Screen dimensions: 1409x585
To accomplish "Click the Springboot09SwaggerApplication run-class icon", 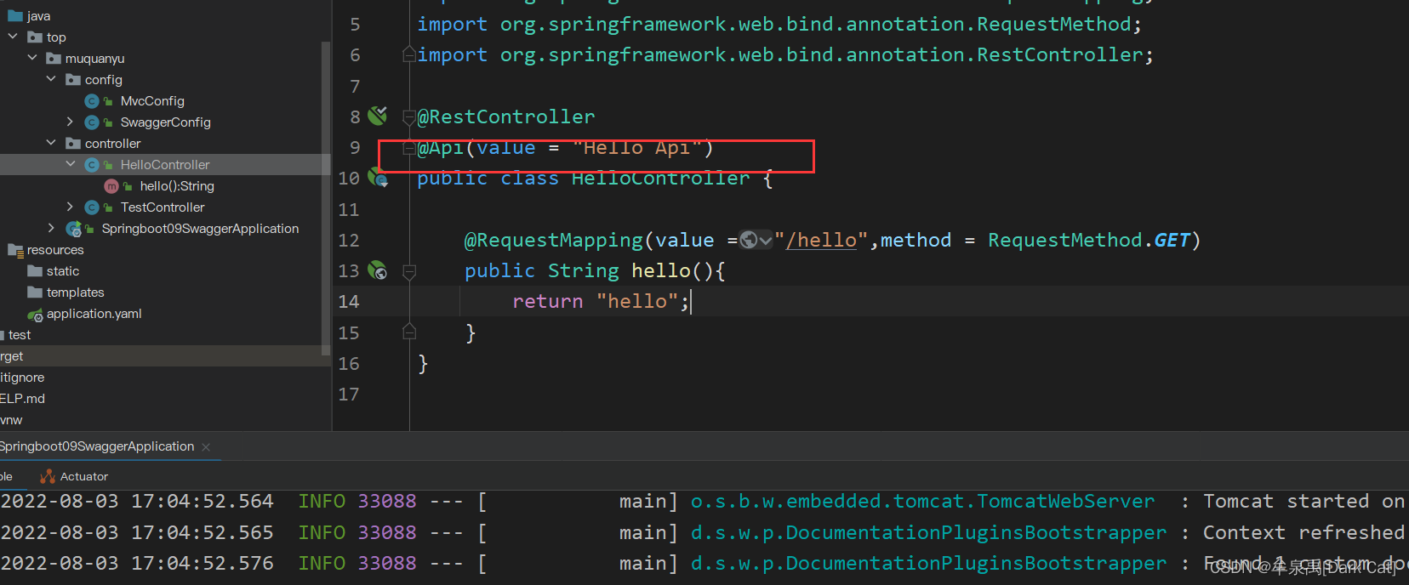I will pyautogui.click(x=74, y=229).
